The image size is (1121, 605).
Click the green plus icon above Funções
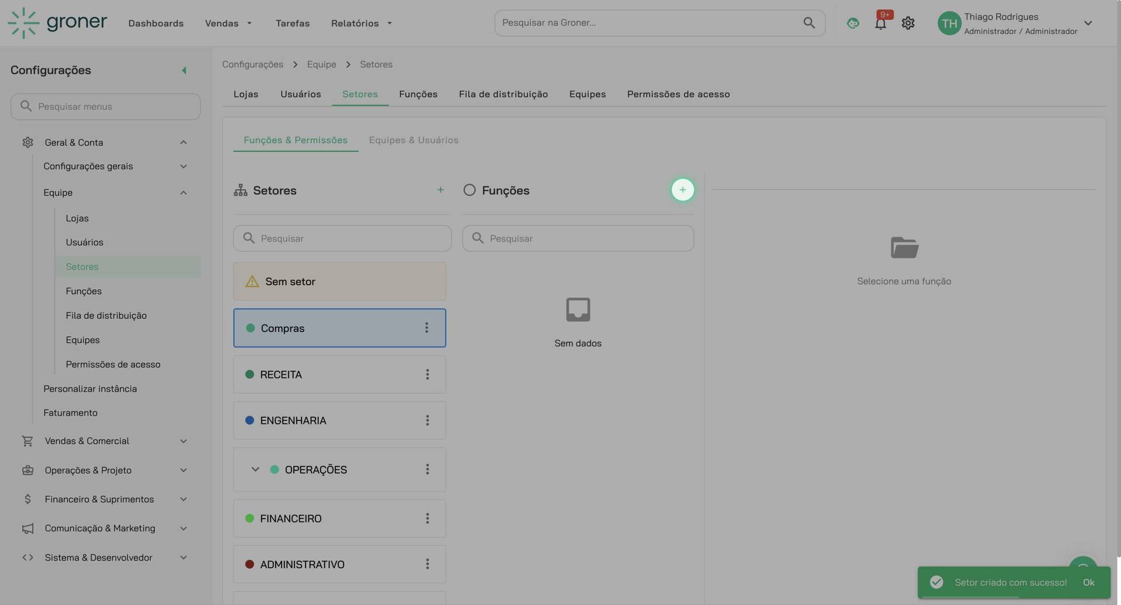click(x=682, y=189)
